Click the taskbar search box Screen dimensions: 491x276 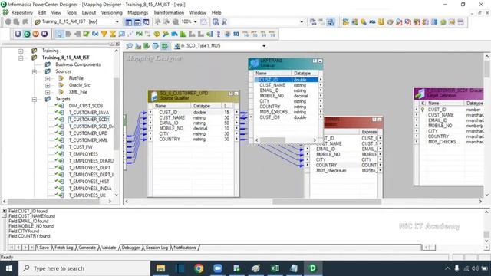(84, 268)
